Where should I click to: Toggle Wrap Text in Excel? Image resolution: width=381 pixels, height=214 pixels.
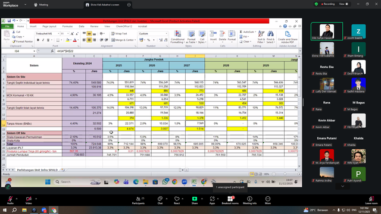tap(119, 34)
